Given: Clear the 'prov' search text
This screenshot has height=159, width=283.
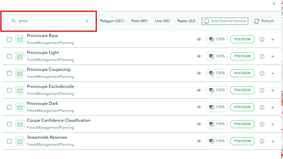Looking at the screenshot, I should pos(87,21).
